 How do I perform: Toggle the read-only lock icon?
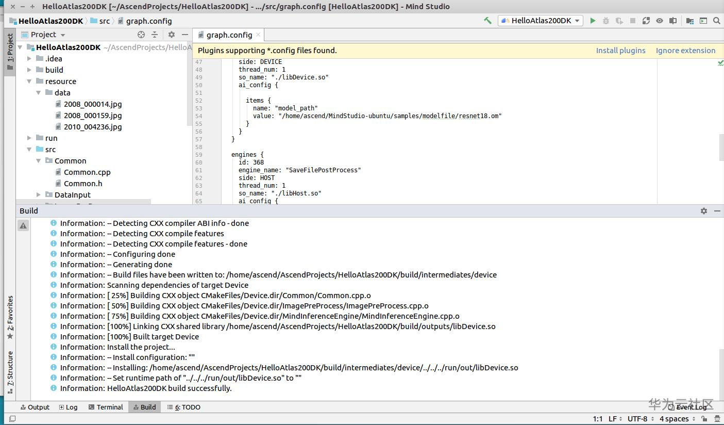pyautogui.click(x=704, y=419)
